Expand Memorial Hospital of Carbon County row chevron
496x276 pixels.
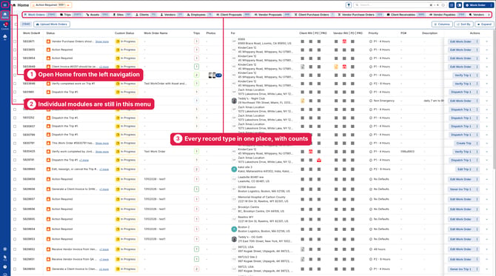pyautogui.click(x=487, y=199)
